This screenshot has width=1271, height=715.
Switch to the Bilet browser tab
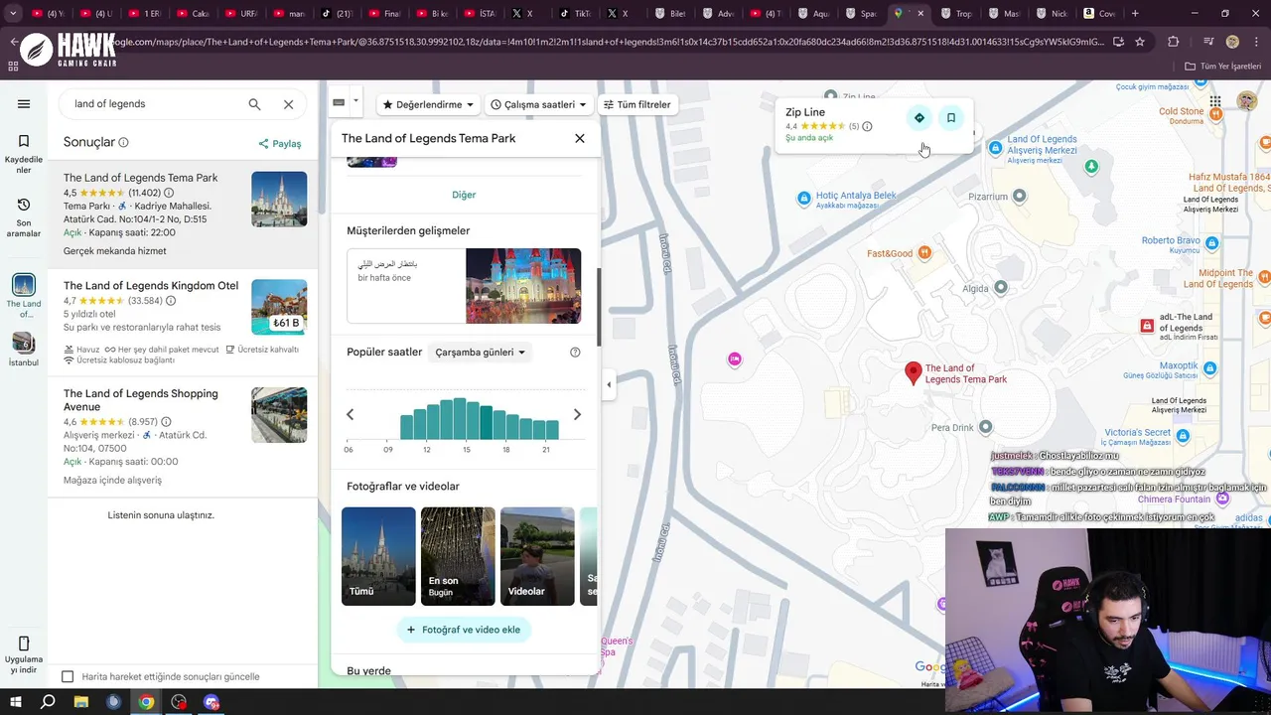[x=670, y=14]
